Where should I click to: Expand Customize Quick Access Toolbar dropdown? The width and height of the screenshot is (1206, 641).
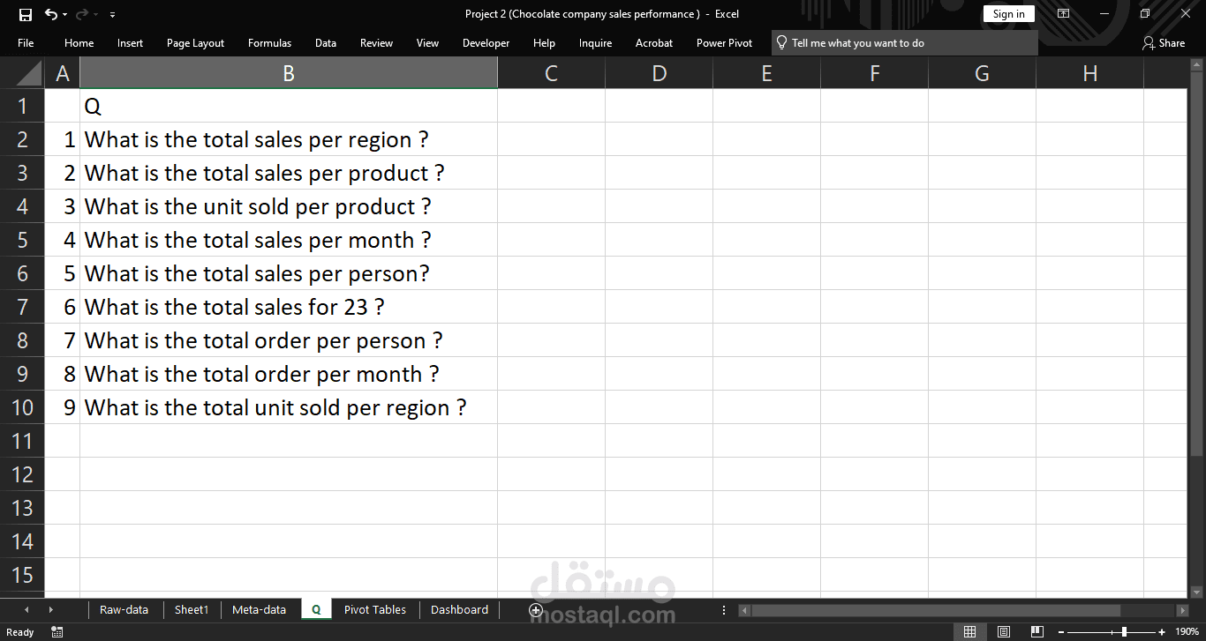[x=112, y=15]
